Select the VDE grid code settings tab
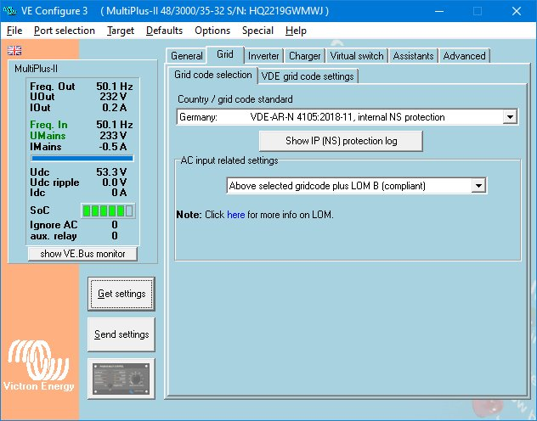Image resolution: width=537 pixels, height=421 pixels. coord(308,76)
